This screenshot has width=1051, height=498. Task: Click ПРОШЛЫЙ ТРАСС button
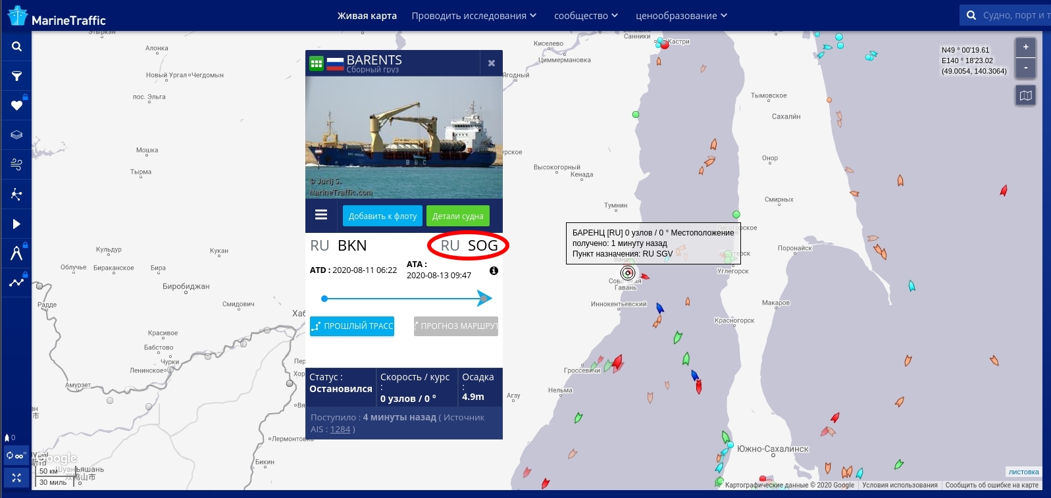(352, 326)
